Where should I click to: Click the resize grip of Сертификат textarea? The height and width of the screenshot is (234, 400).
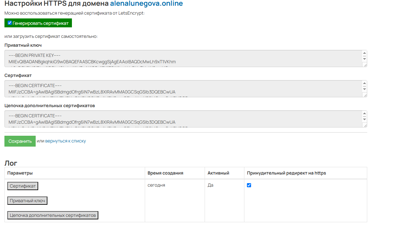[x=365, y=95]
